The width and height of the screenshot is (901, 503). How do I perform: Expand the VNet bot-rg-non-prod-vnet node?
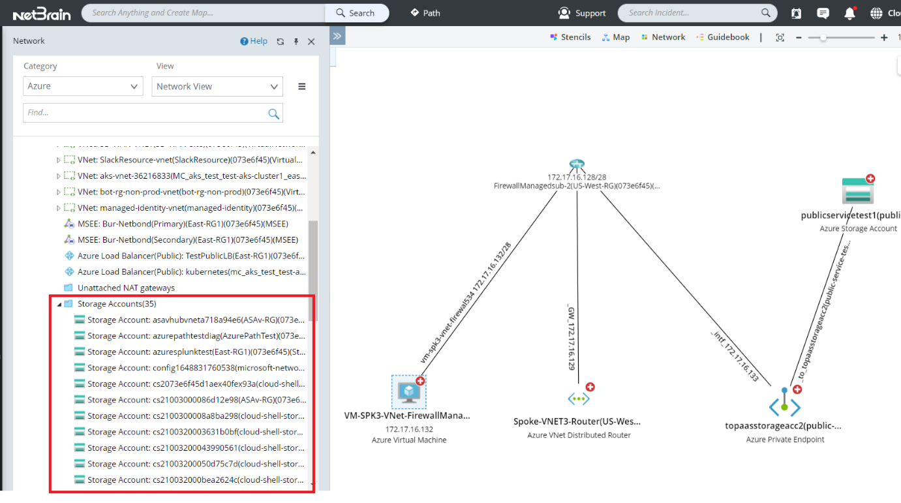point(58,192)
